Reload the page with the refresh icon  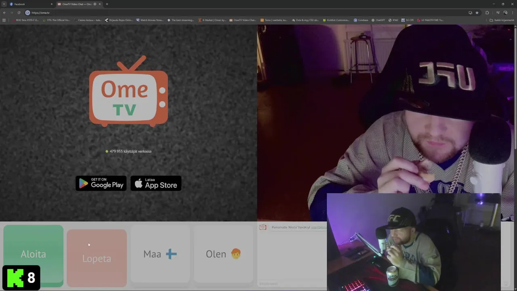19,13
